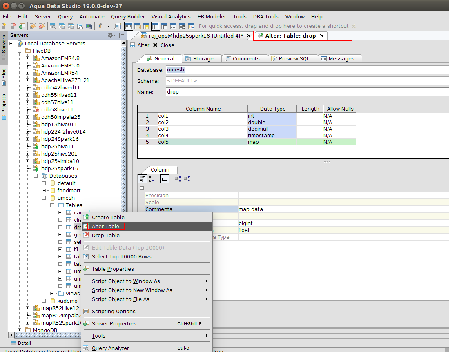Expand the foodmart database node

point(44,191)
